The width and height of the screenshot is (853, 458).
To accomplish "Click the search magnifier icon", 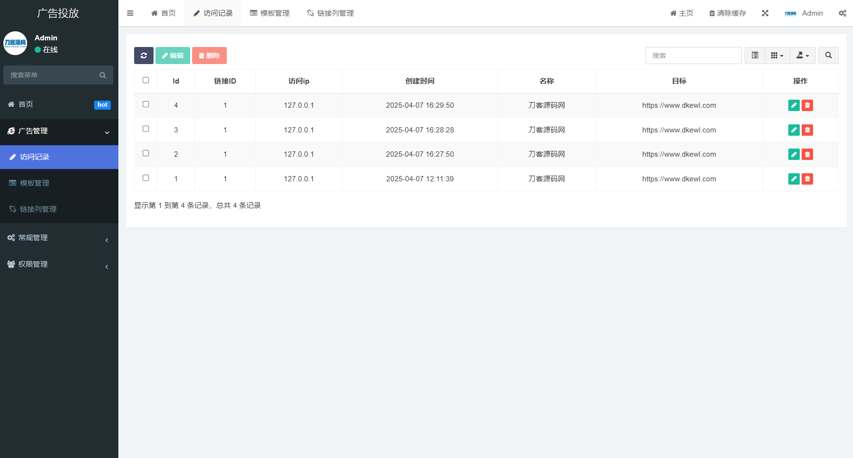I will pos(828,56).
